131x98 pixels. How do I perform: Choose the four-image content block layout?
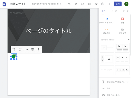pyautogui.click(x=122, y=70)
